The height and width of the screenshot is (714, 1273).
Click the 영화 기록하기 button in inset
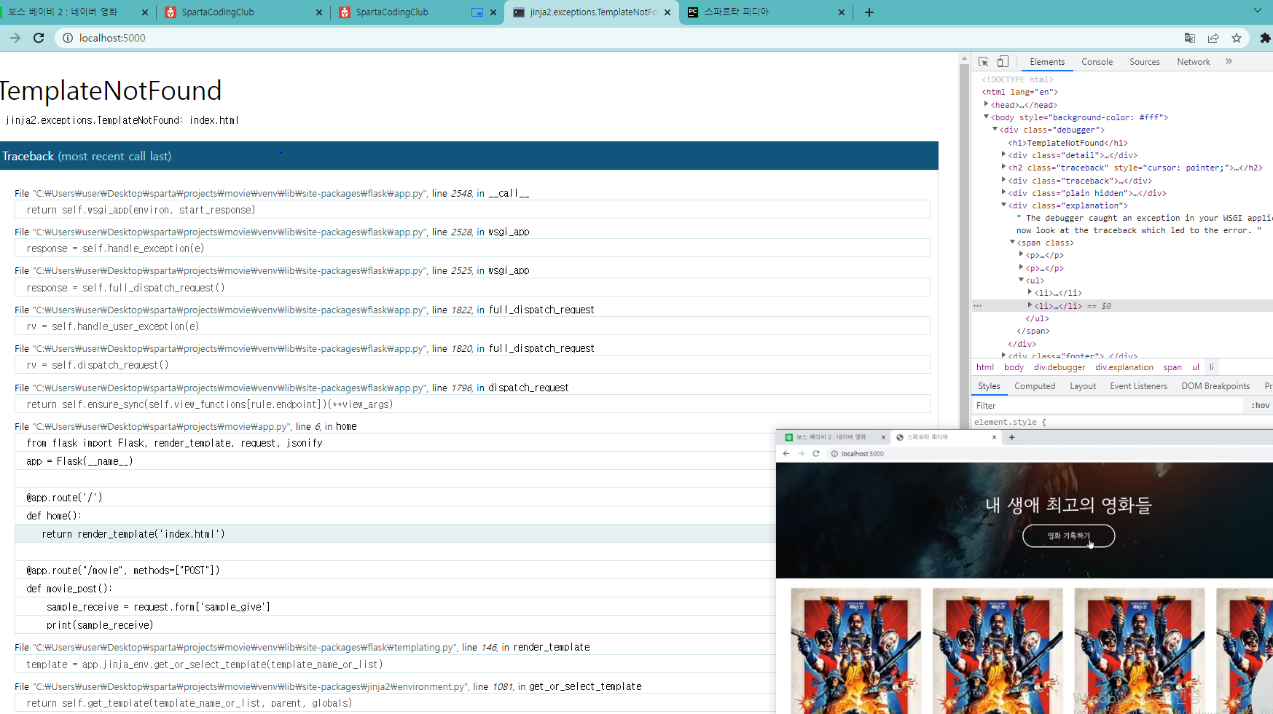tap(1068, 535)
